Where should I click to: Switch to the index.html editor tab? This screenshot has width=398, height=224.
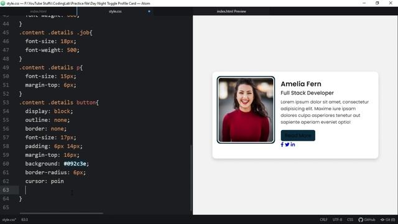point(39,11)
